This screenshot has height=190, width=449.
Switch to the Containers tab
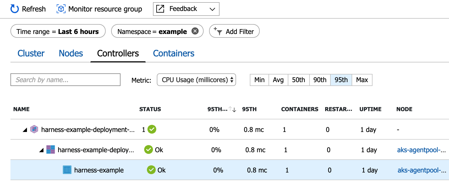point(174,53)
